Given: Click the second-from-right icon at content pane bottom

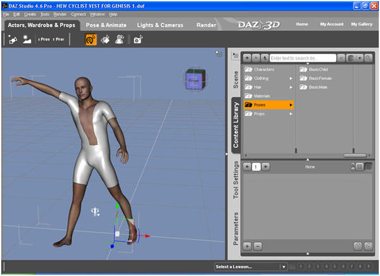Looking at the screenshot, I should 358,246.
